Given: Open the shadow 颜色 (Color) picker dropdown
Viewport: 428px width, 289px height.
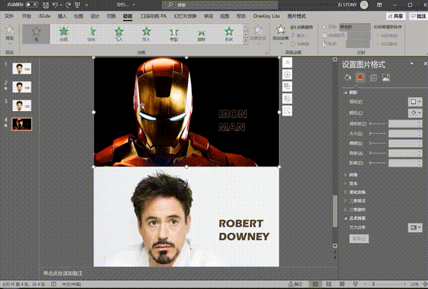Looking at the screenshot, I should [415, 113].
